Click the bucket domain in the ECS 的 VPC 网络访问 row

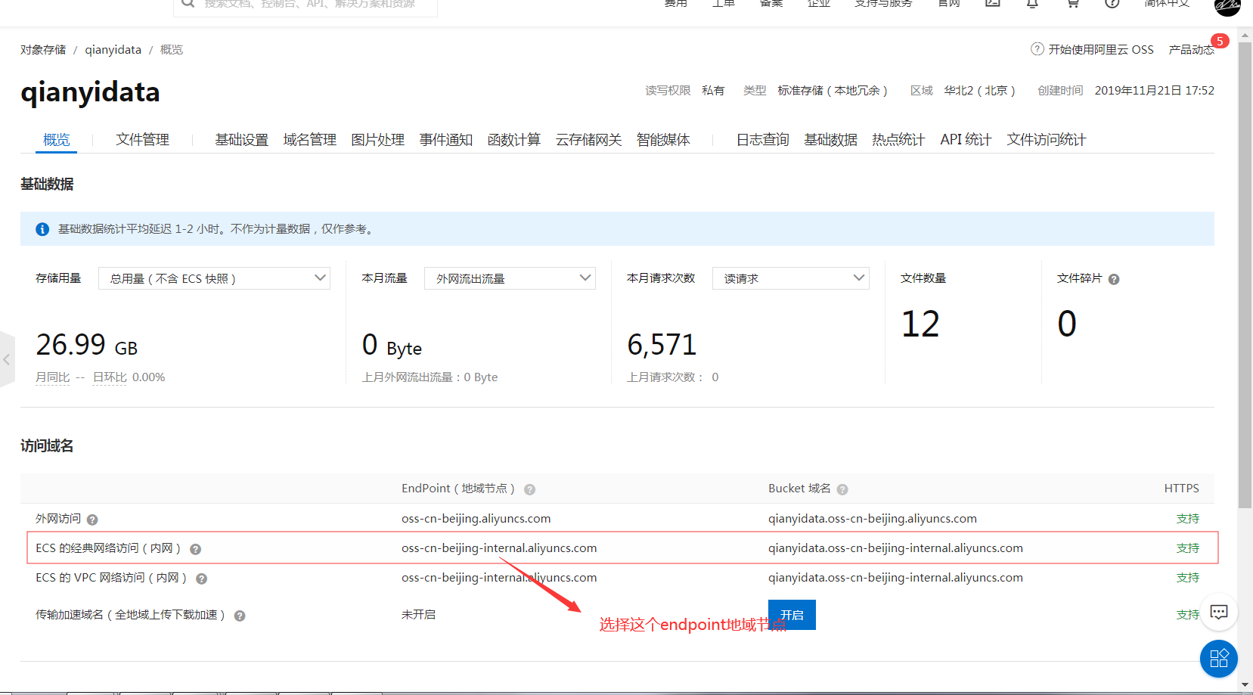895,578
